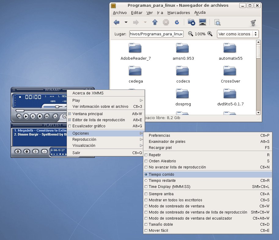Click the Search files icon
This screenshot has height=240, width=279.
tap(217, 23)
